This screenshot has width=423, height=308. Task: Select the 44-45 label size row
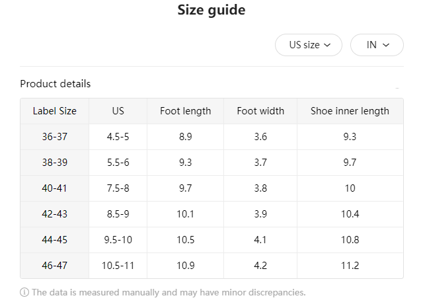tap(55, 240)
